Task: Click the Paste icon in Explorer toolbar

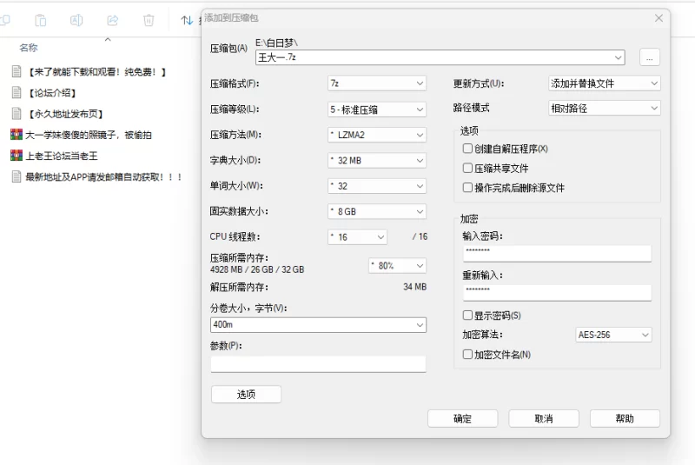Action: pos(41,19)
